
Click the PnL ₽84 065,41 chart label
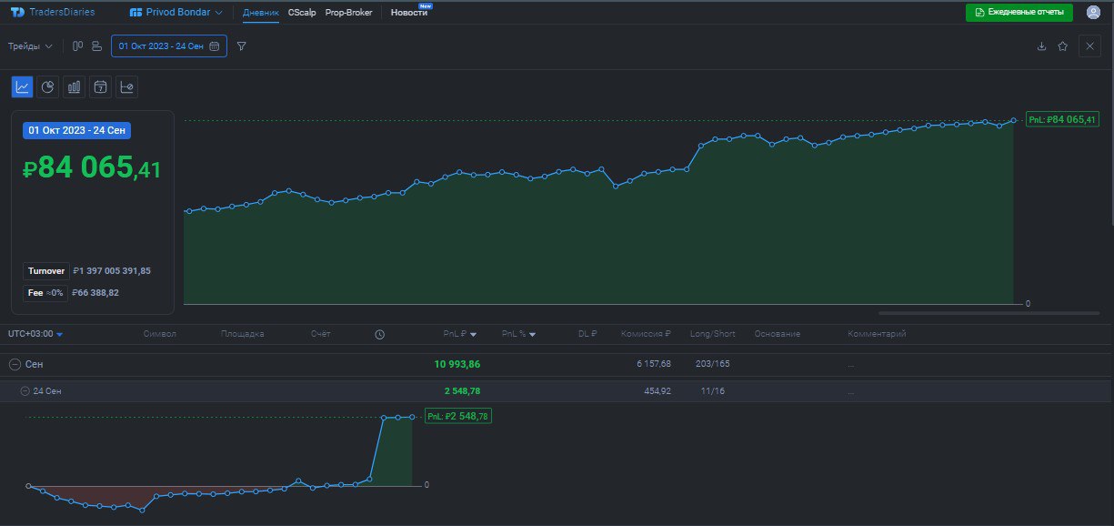pyautogui.click(x=1060, y=119)
